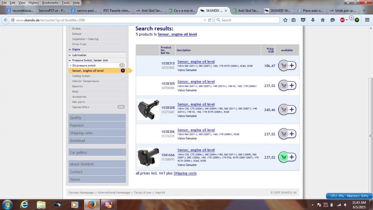Open thumbnail image of product 1038308

[x=148, y=110]
